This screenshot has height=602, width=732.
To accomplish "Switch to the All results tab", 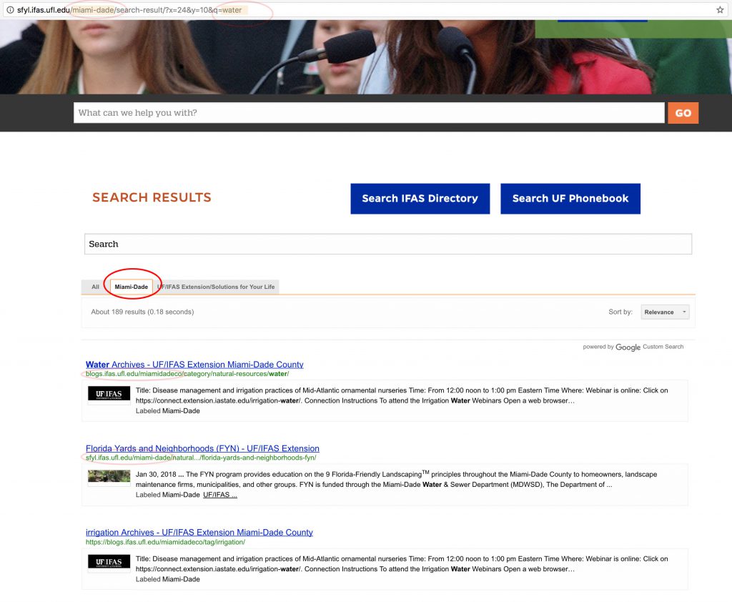I will (x=95, y=287).
